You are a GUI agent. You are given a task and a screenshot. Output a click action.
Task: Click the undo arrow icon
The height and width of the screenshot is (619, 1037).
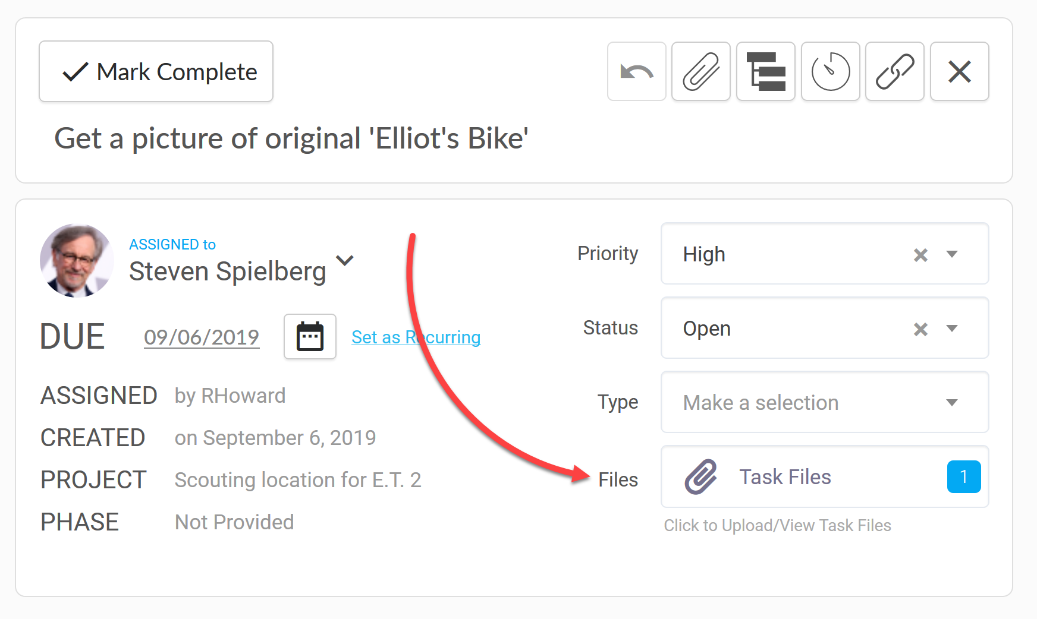click(637, 72)
